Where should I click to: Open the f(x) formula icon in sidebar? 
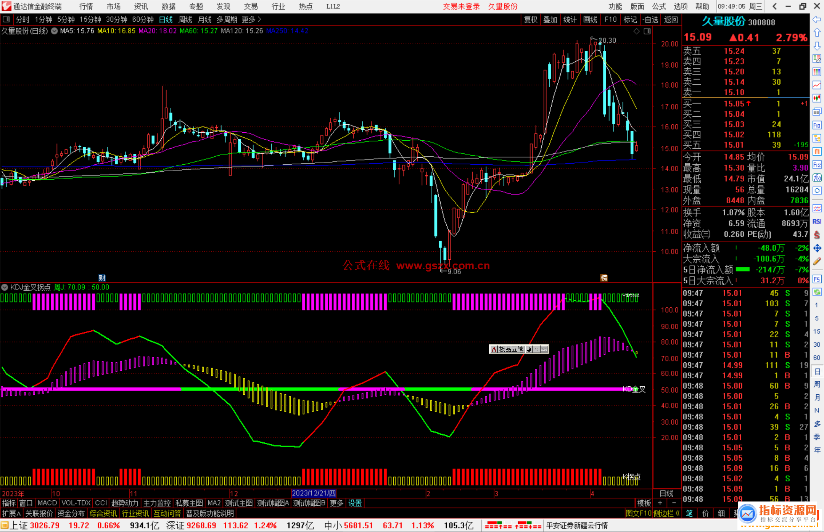click(817, 178)
